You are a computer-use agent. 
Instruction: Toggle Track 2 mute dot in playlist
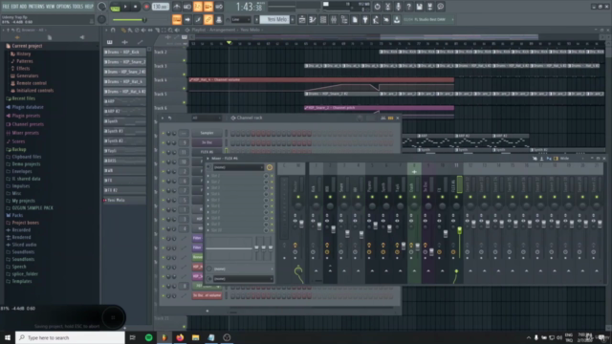(185, 60)
